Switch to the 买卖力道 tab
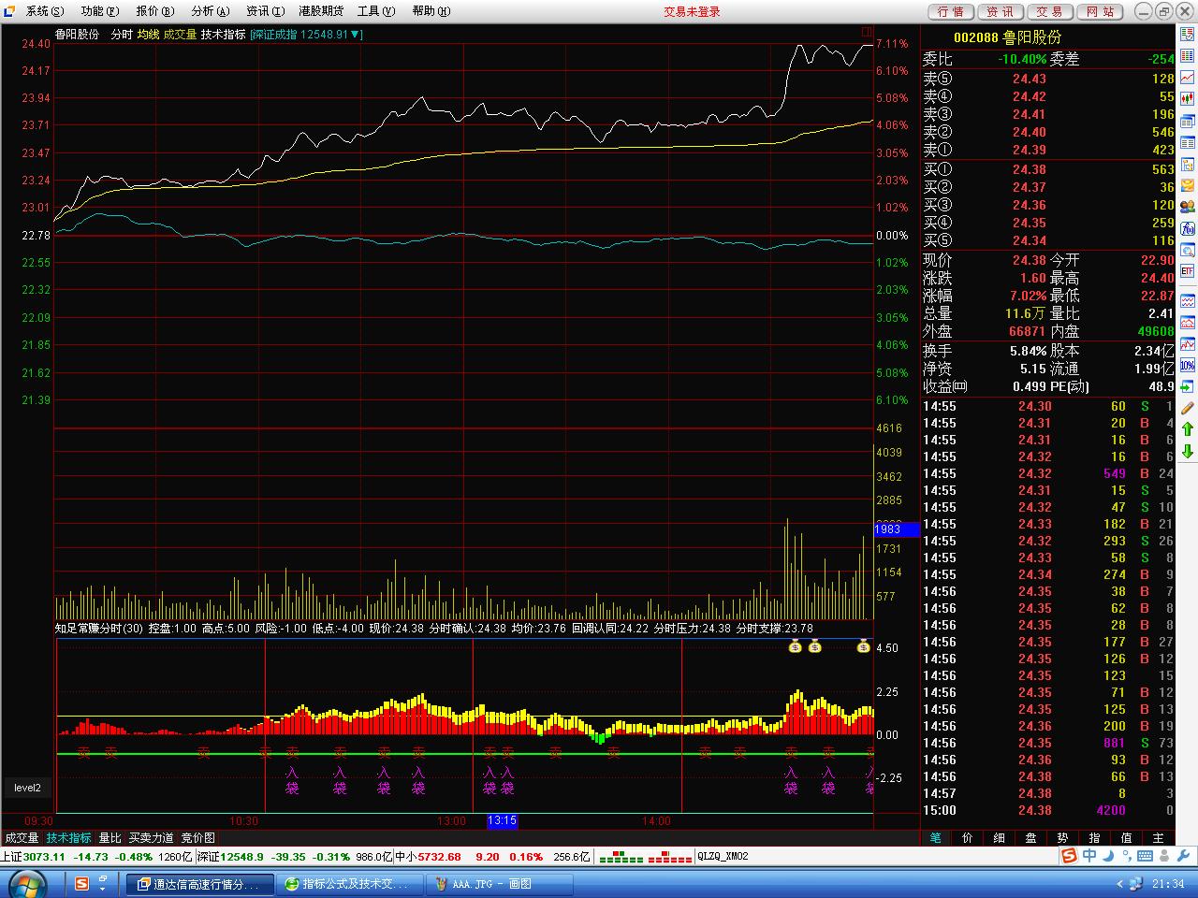 click(x=152, y=838)
